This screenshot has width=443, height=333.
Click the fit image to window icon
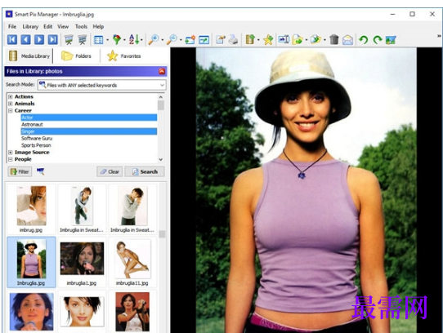coord(204,40)
